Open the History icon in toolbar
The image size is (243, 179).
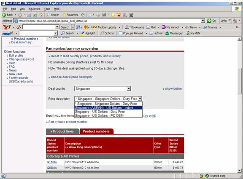click(83, 15)
